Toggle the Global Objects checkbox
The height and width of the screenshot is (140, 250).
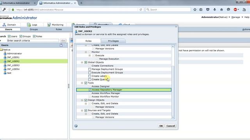(86, 62)
